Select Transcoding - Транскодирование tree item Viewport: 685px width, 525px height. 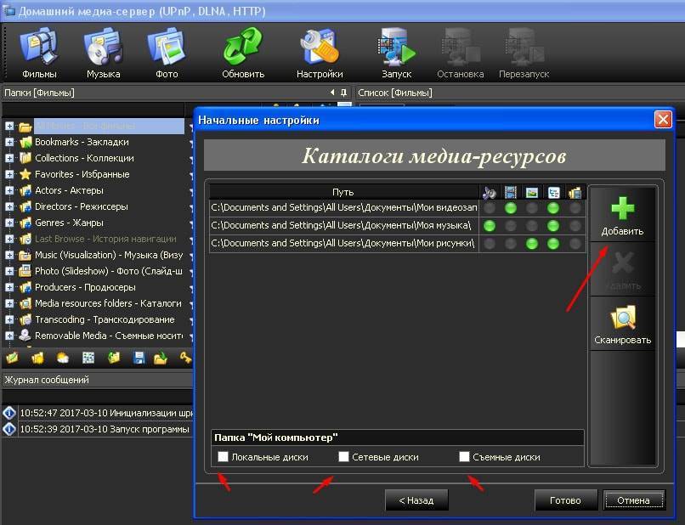[x=104, y=319]
